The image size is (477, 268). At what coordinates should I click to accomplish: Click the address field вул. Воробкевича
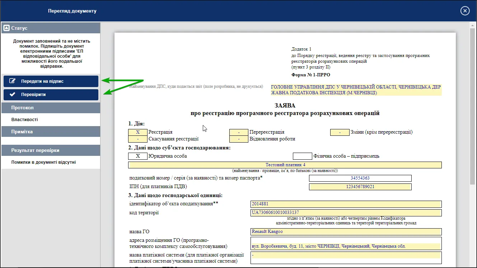(346, 244)
